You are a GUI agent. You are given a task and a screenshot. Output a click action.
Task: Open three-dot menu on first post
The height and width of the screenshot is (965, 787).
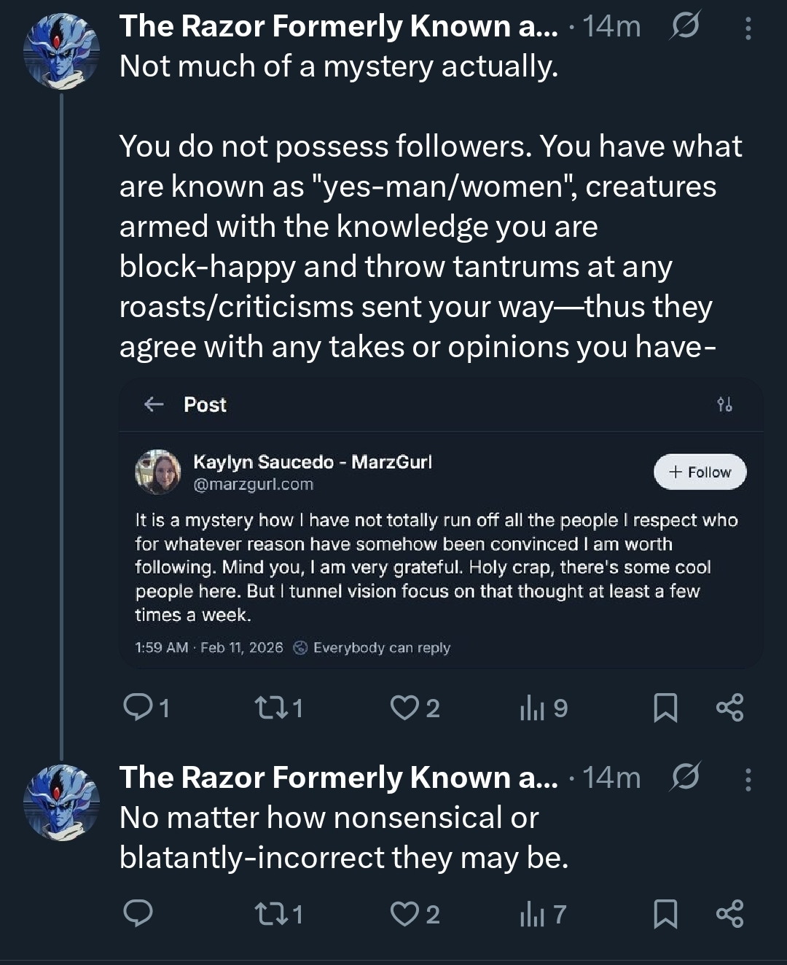[x=748, y=28]
